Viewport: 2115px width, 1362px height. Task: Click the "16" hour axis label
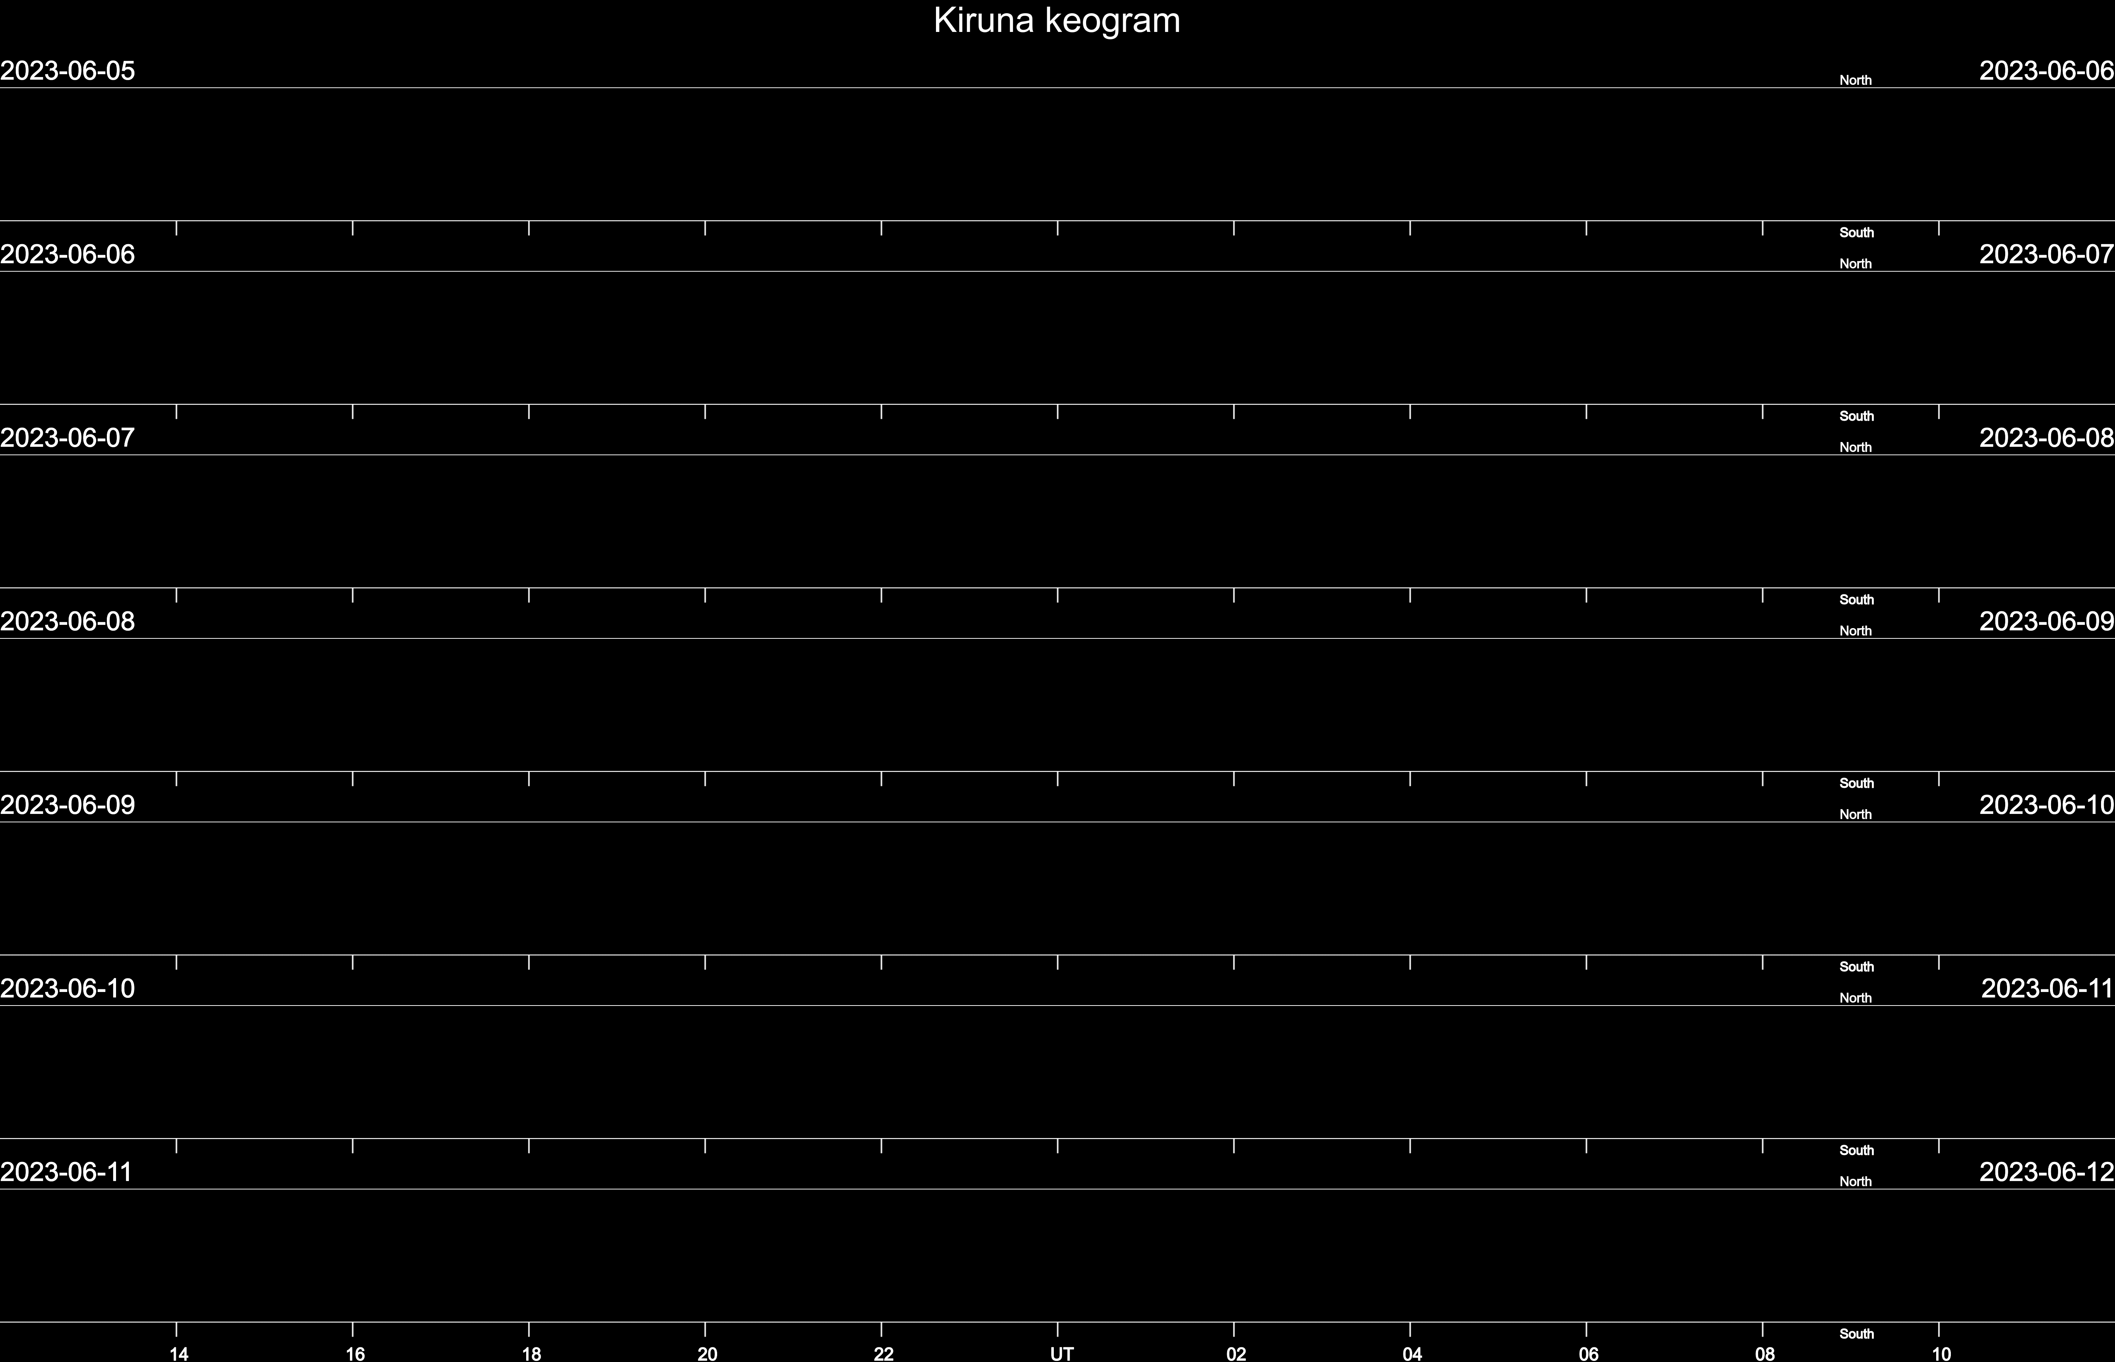[355, 1353]
